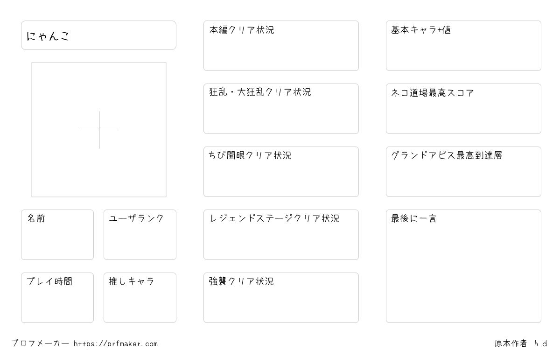The height and width of the screenshot is (350, 560).
Task: Click the 本編クリア状況 field
Action: [281, 46]
